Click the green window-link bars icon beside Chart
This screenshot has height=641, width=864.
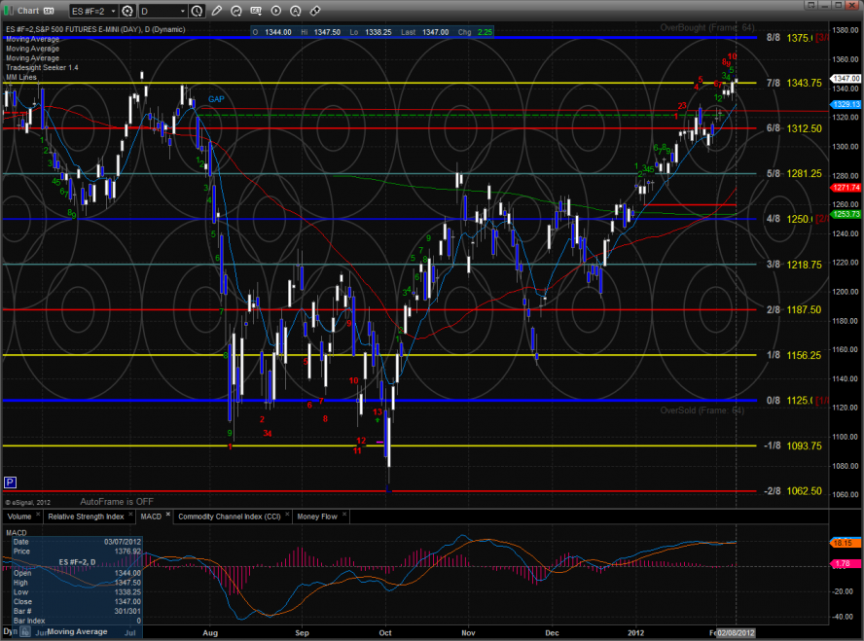tap(9, 11)
